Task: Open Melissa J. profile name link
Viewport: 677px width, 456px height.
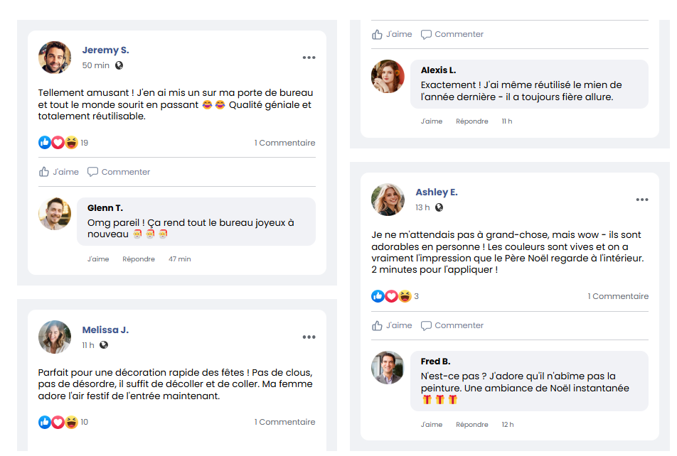Action: [x=105, y=330]
